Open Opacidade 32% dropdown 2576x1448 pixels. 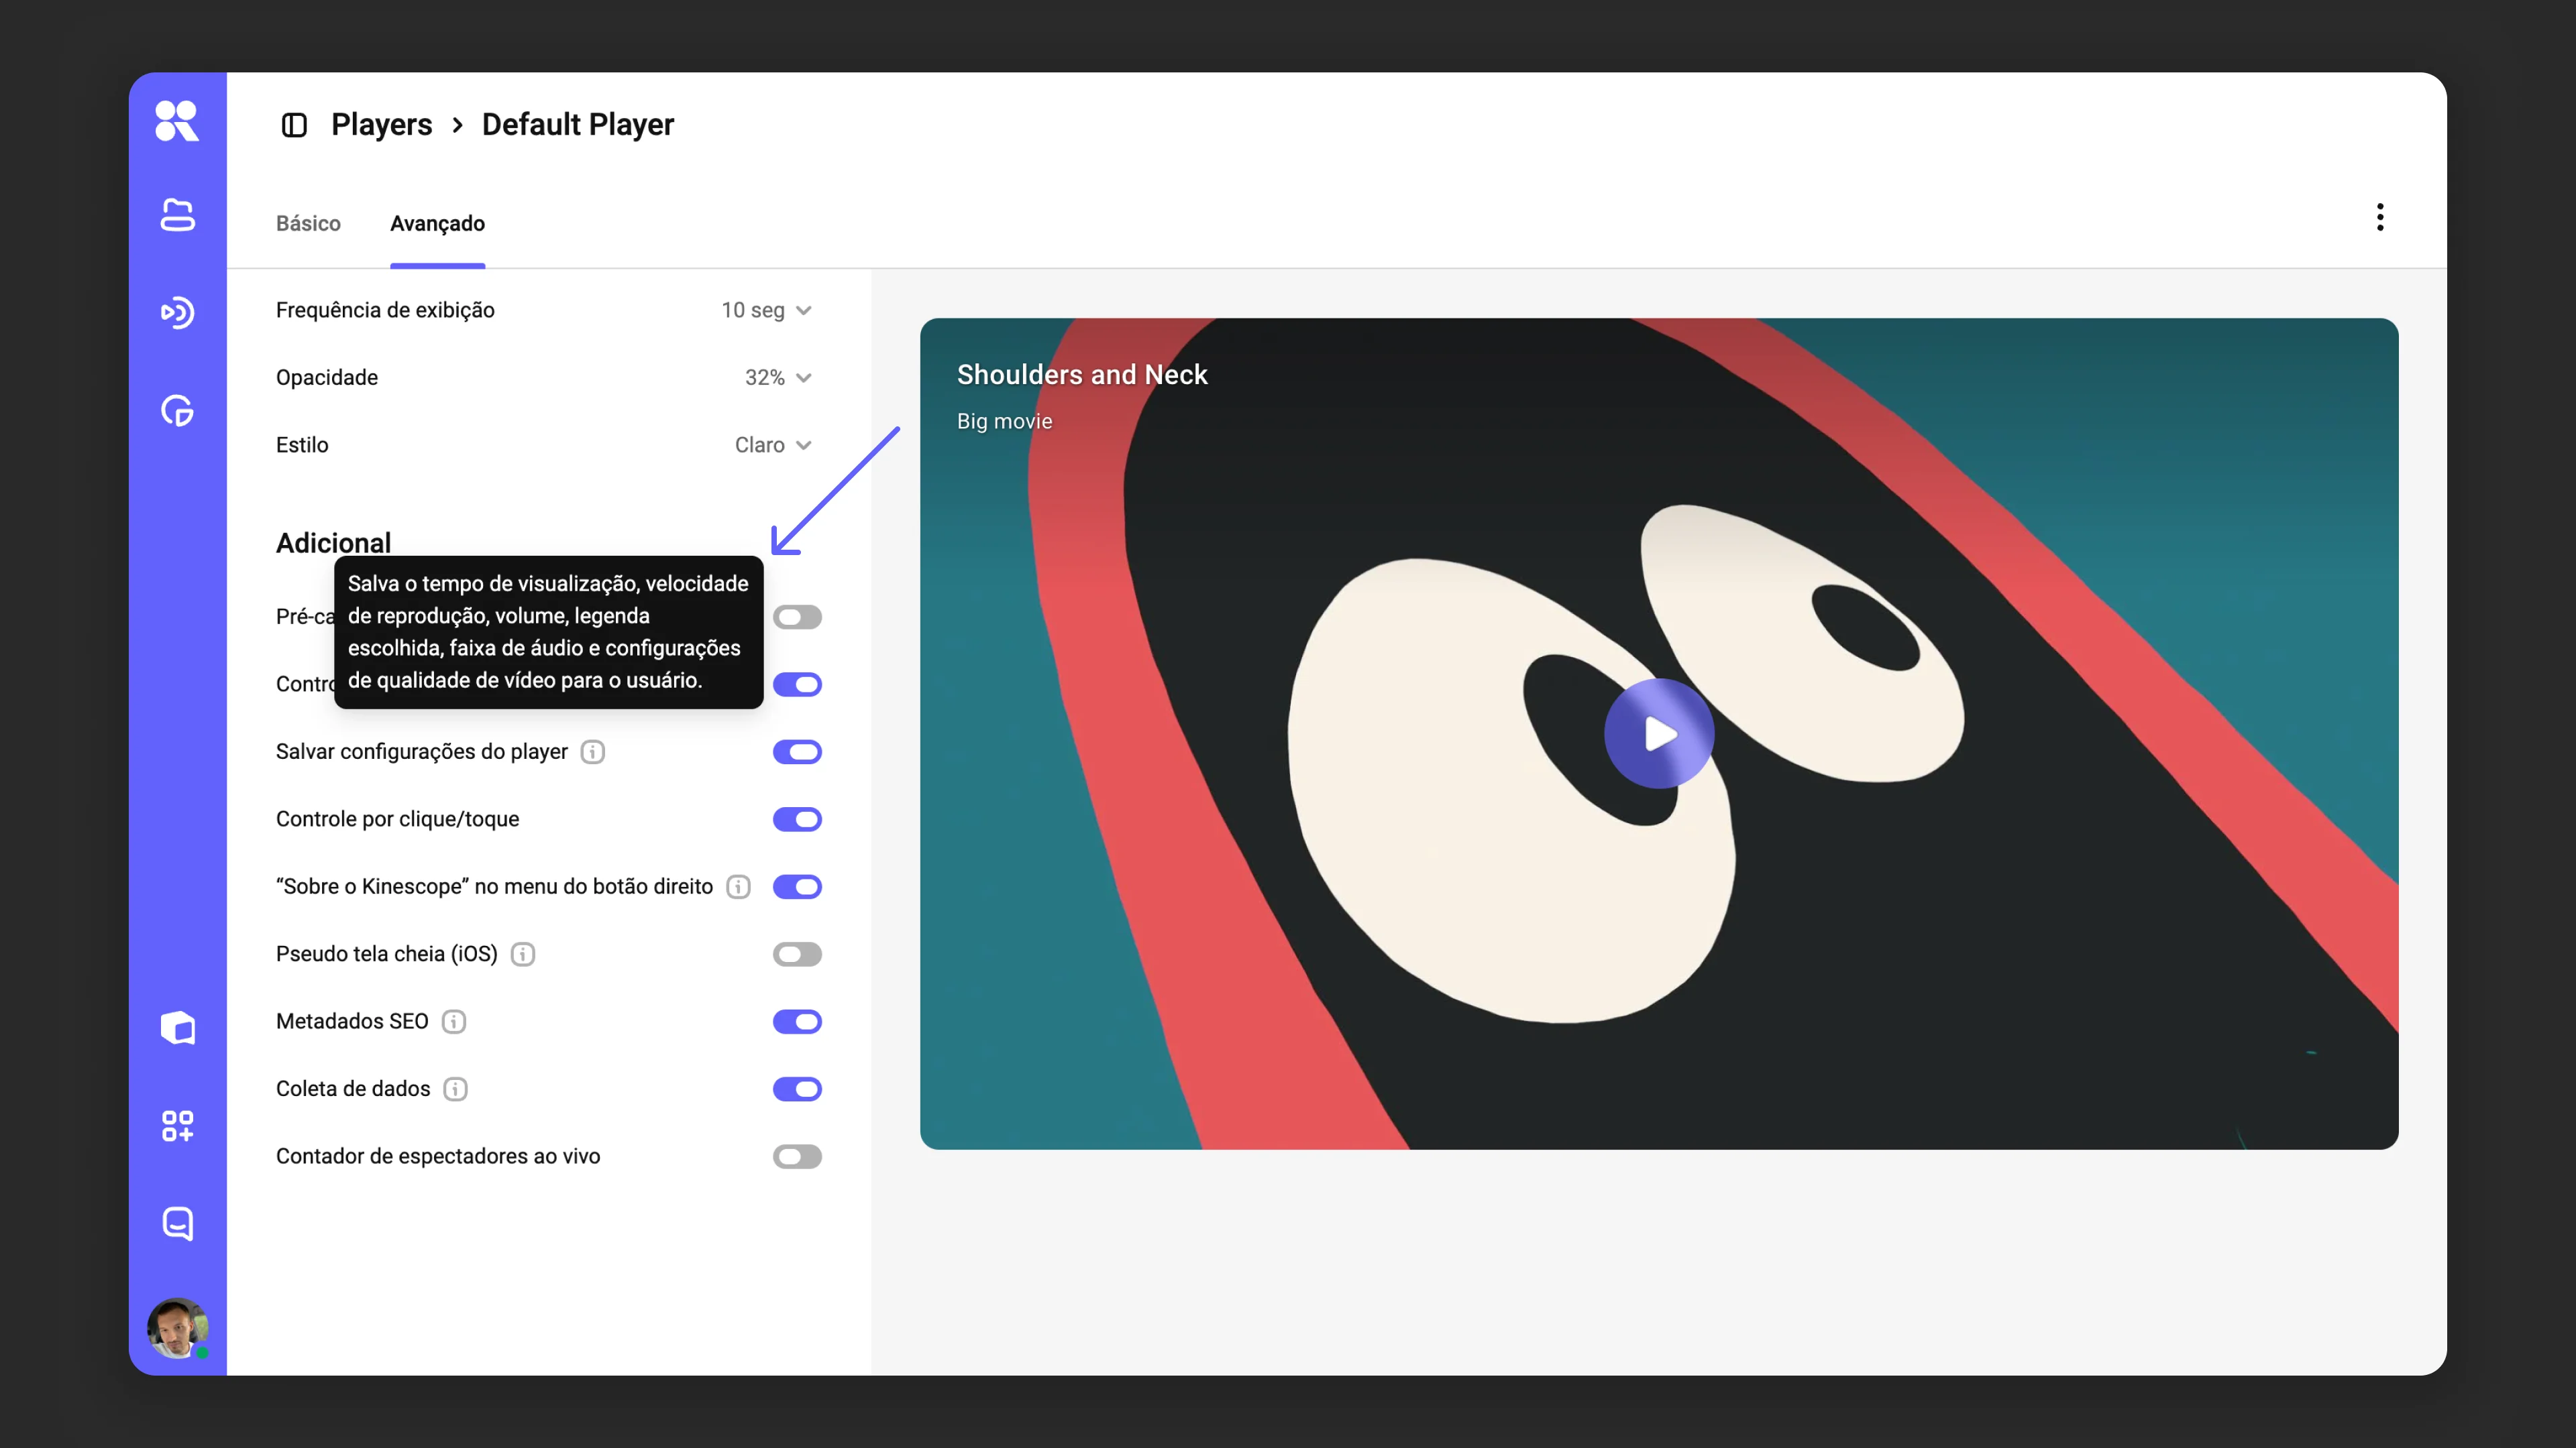778,377
